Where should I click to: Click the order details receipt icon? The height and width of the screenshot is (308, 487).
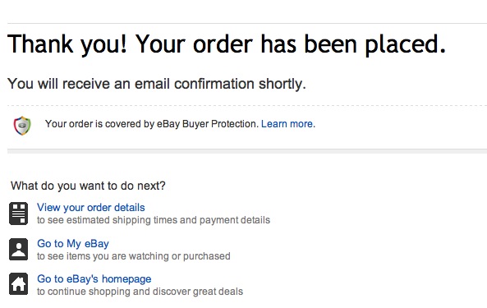tap(18, 214)
